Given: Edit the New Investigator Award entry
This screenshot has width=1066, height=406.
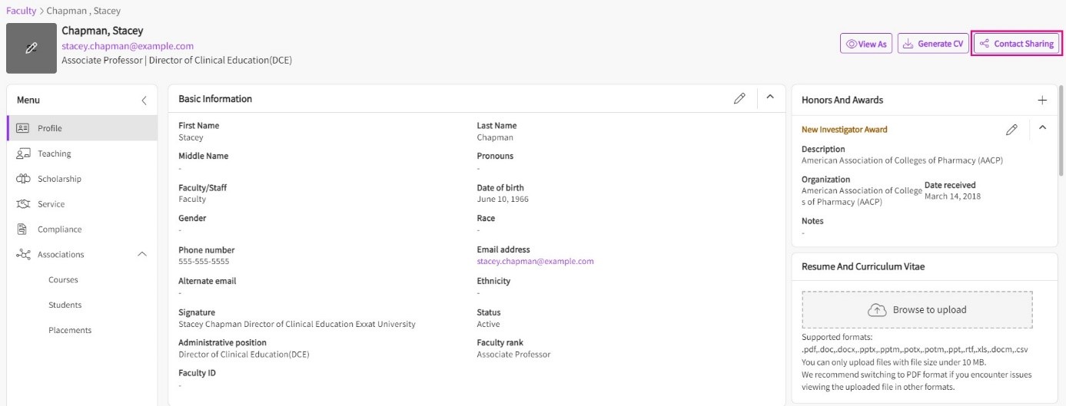Looking at the screenshot, I should (1011, 130).
